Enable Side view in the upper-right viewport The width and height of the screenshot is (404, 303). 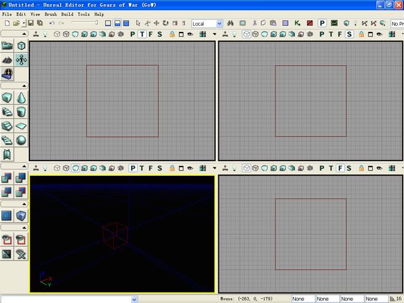click(x=349, y=34)
